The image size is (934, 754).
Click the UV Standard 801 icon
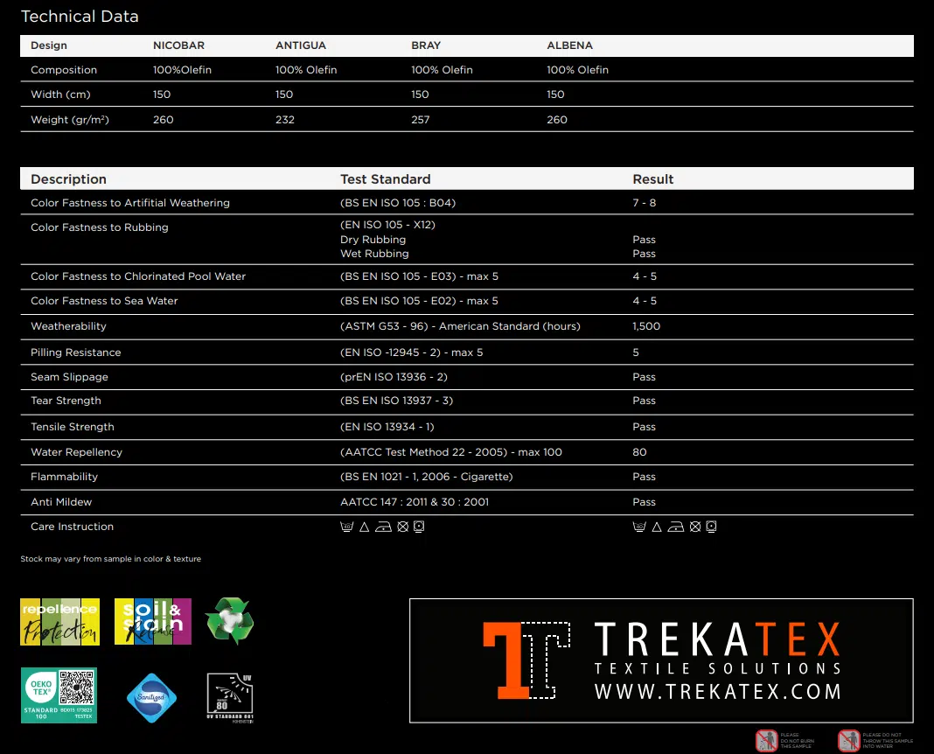[x=230, y=697]
